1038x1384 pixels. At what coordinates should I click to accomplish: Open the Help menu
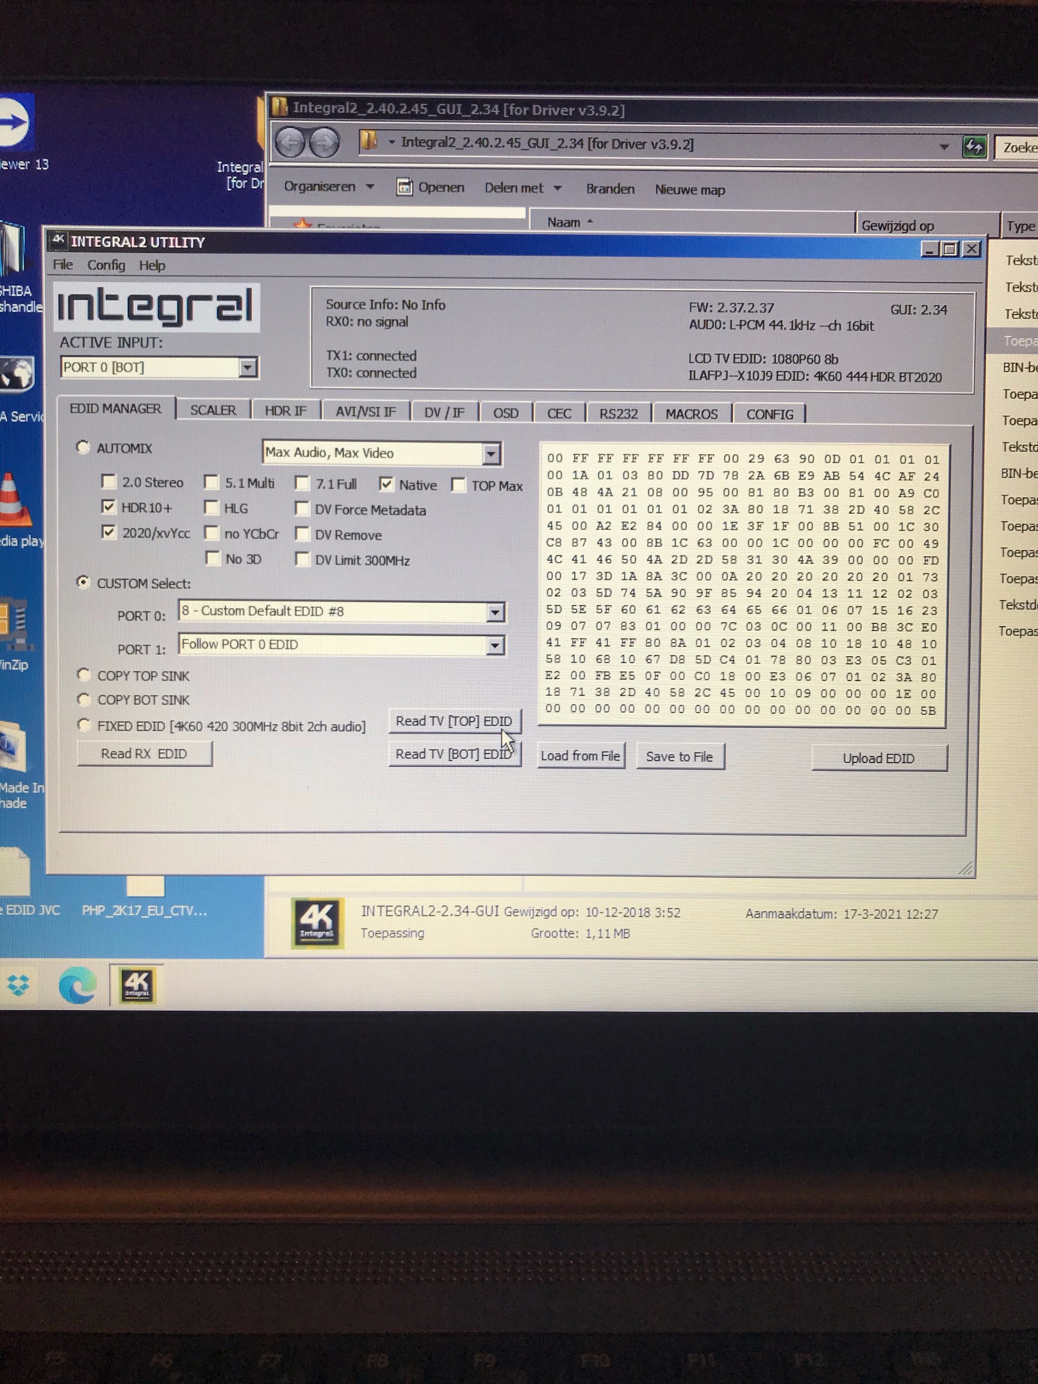pyautogui.click(x=152, y=265)
